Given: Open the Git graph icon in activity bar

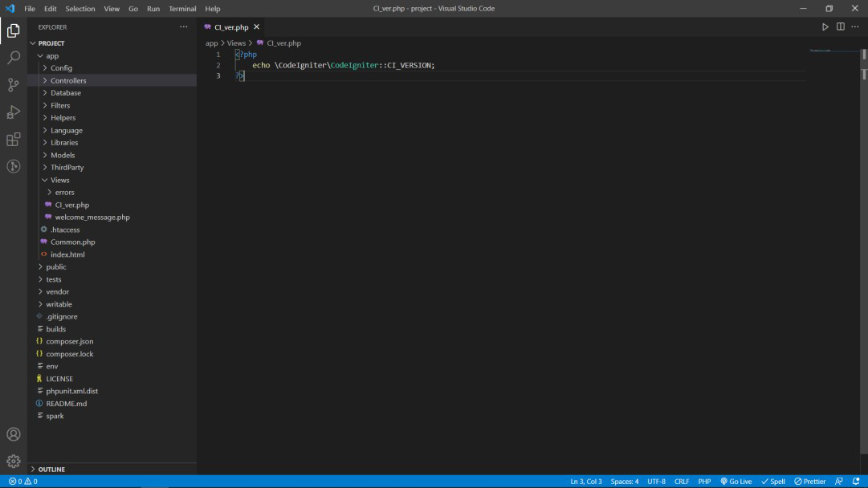Looking at the screenshot, I should pyautogui.click(x=14, y=166).
